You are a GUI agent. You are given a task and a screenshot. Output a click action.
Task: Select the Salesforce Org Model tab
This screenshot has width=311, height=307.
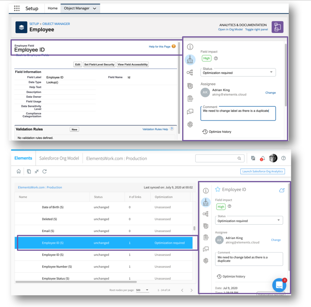[59, 158]
